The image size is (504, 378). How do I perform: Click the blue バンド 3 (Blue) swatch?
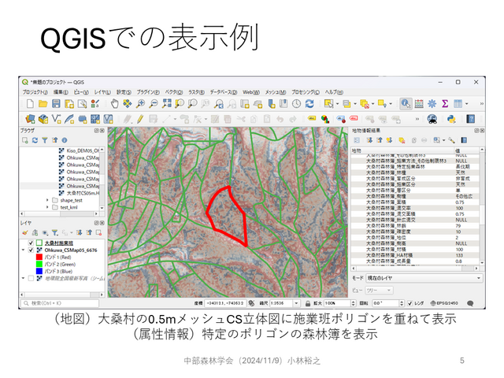39,271
